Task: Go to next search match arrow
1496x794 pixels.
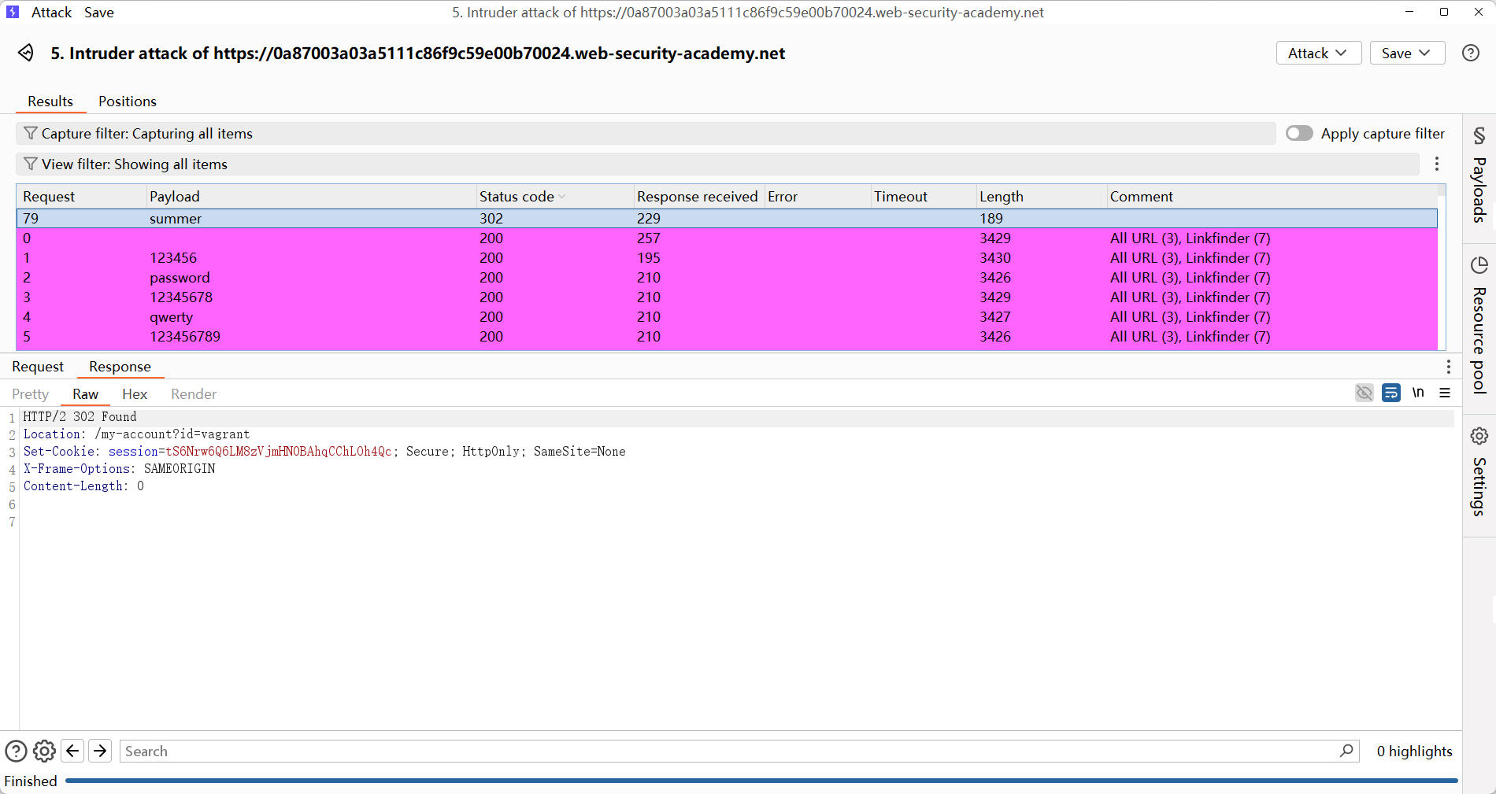Action: pos(100,752)
